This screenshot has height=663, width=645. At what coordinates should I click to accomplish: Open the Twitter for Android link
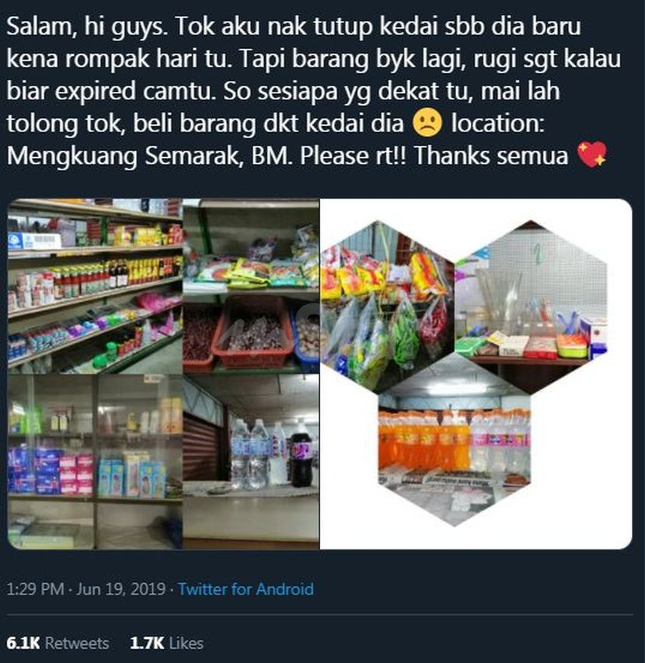tap(246, 589)
